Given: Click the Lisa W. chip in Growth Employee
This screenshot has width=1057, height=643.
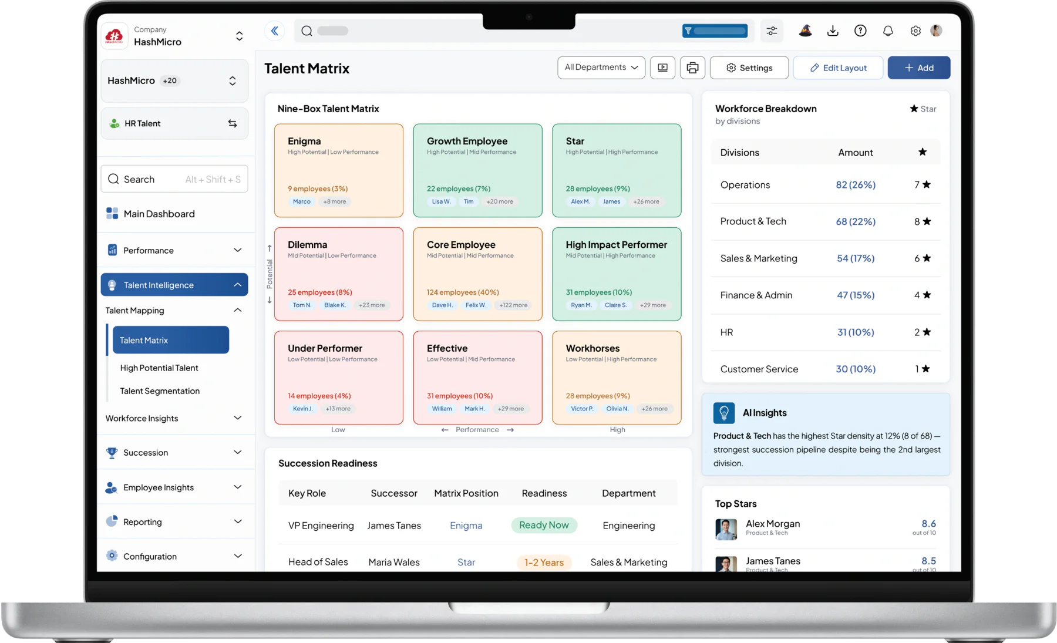Looking at the screenshot, I should coord(441,201).
